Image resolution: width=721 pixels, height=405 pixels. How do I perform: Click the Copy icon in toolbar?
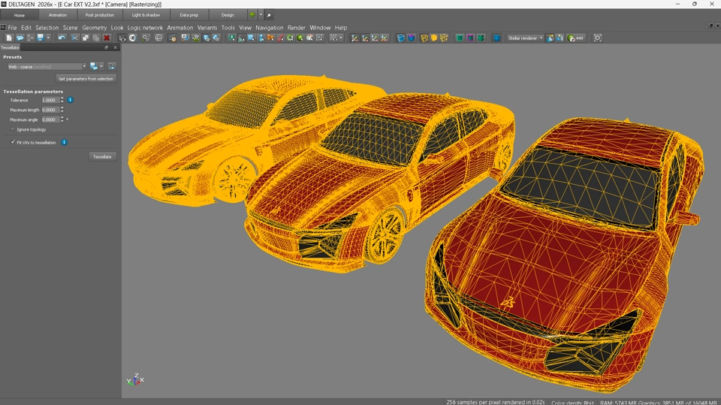click(86, 38)
